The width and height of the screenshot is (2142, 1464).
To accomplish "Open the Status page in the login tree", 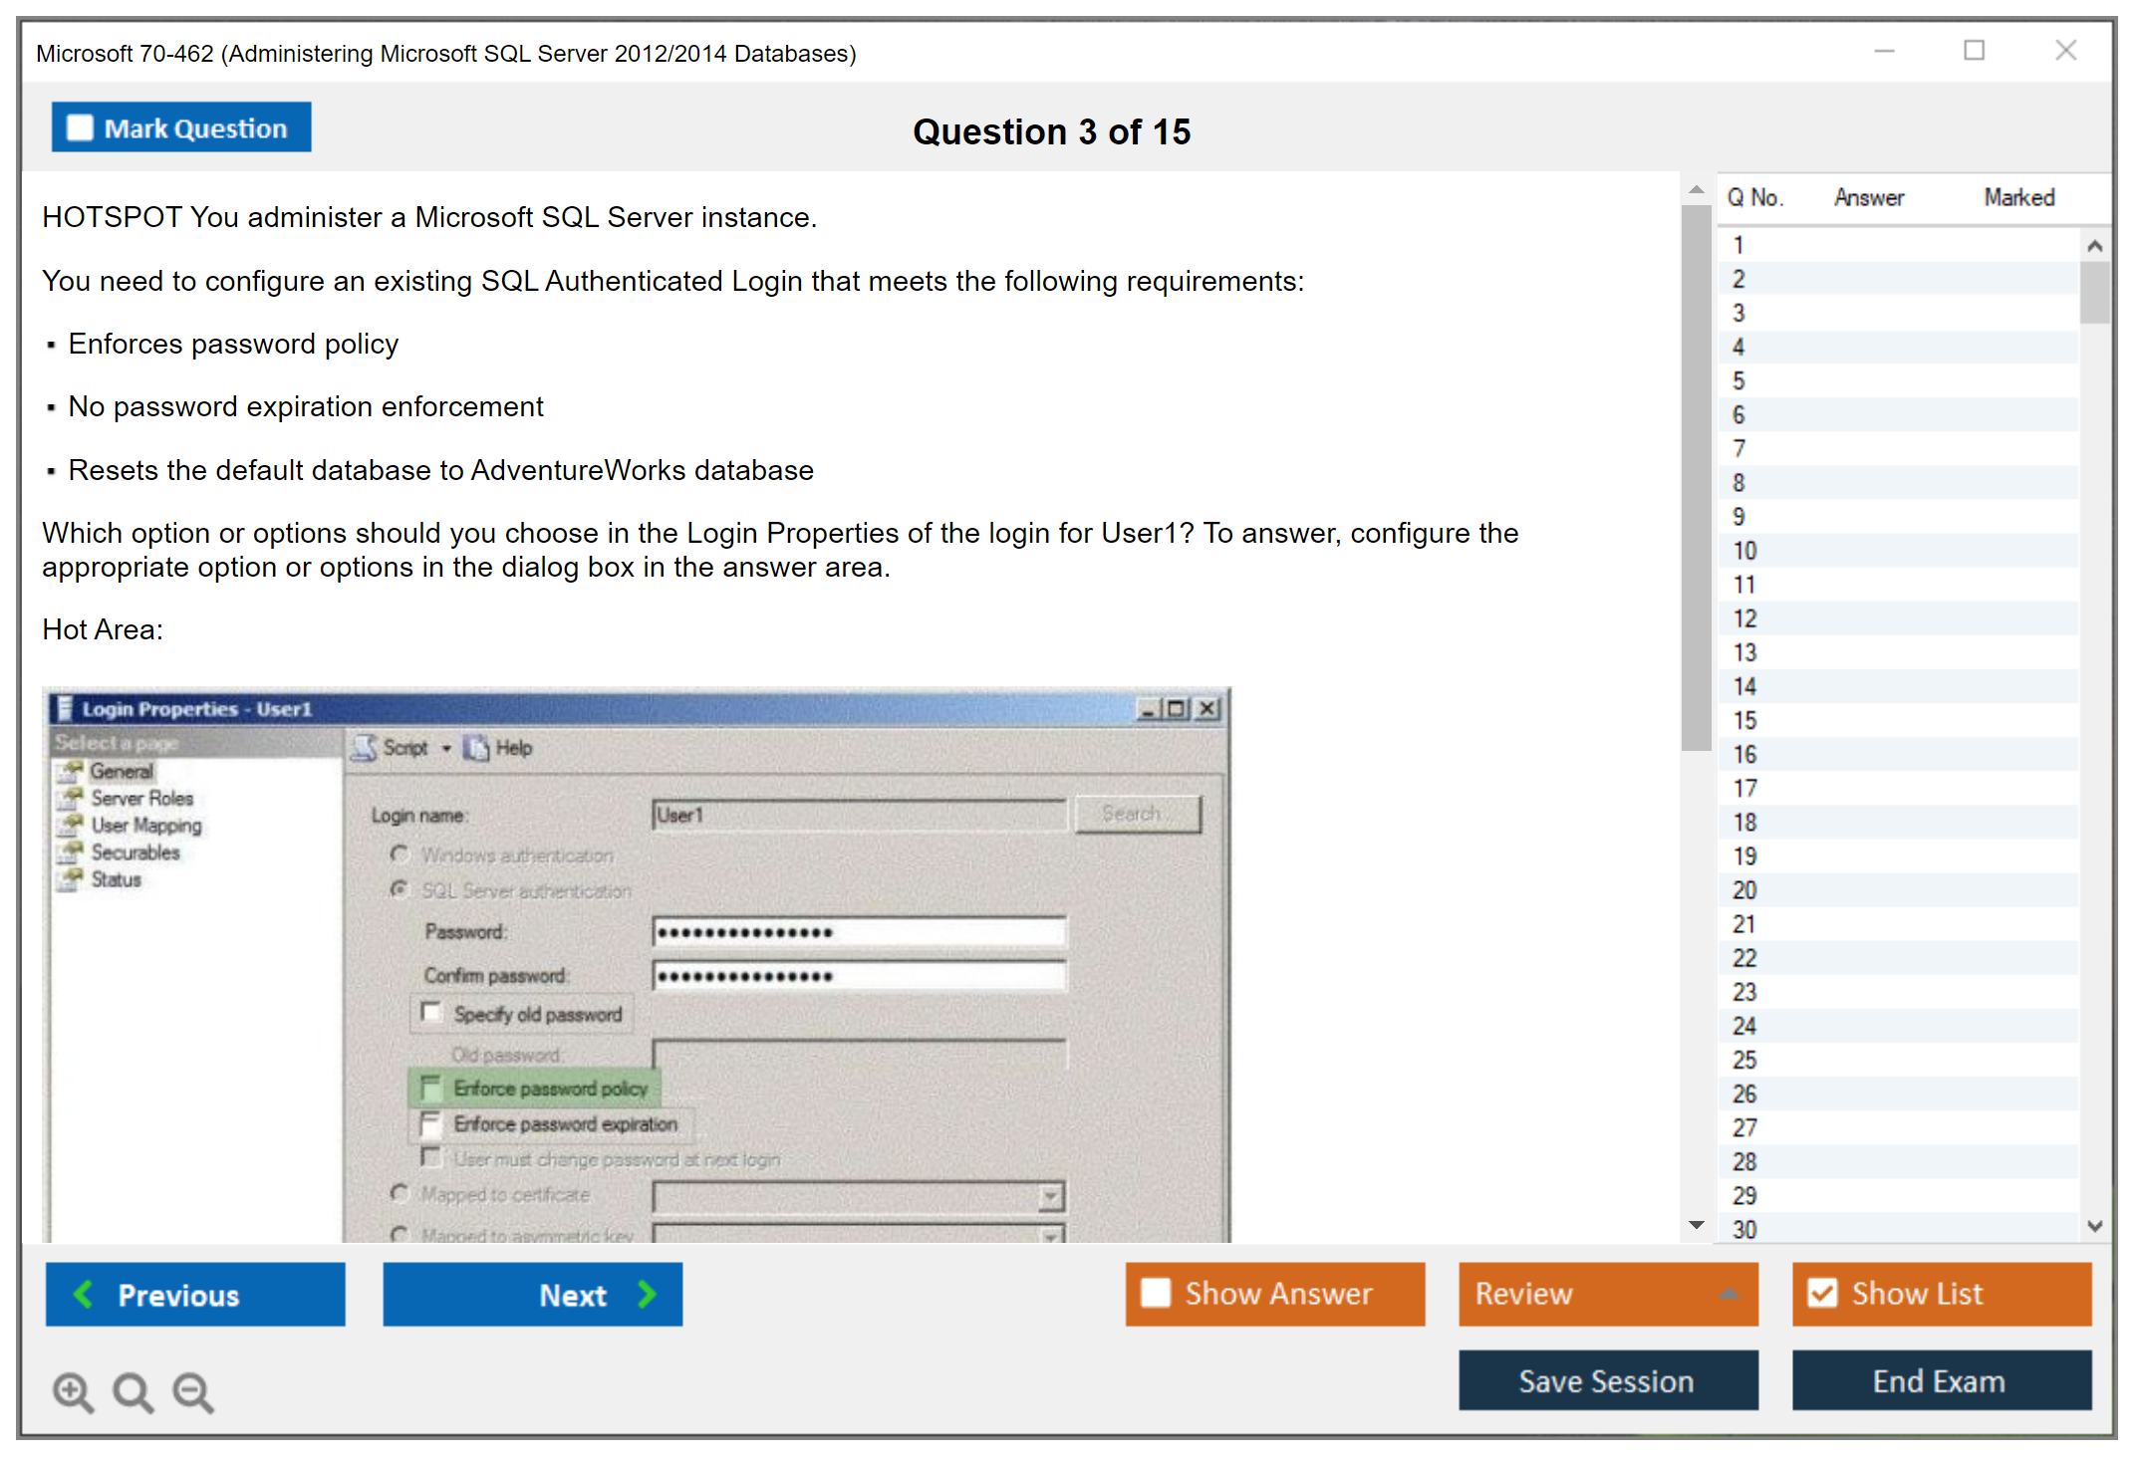I will pos(116,879).
